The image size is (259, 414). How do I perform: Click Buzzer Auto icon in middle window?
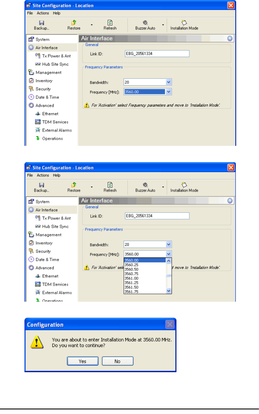145,185
